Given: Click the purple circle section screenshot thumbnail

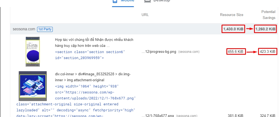Looking at the screenshot, I should click(32, 52).
